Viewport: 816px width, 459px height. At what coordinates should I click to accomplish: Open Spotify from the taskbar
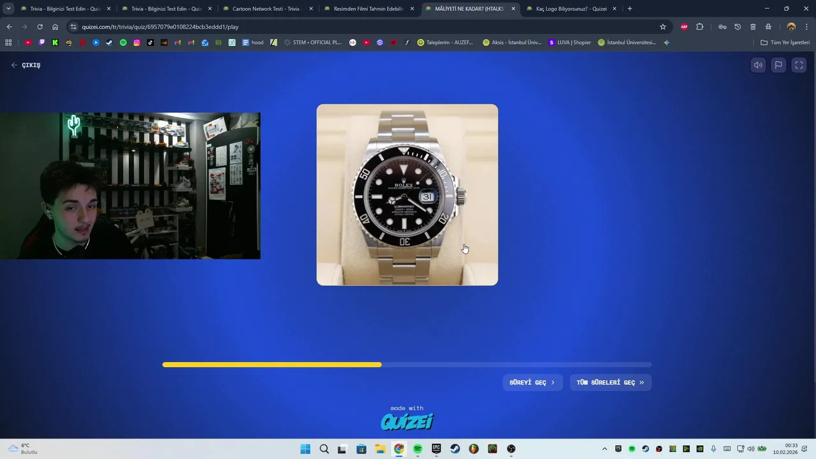point(418,449)
